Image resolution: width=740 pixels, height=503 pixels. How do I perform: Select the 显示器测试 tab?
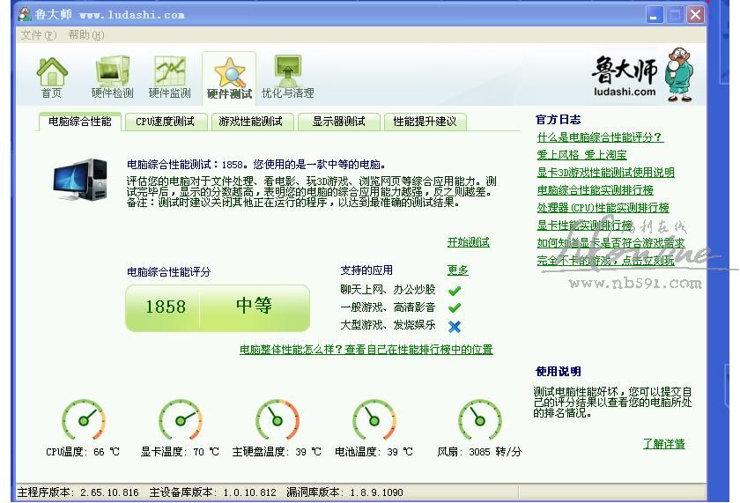pos(338,122)
